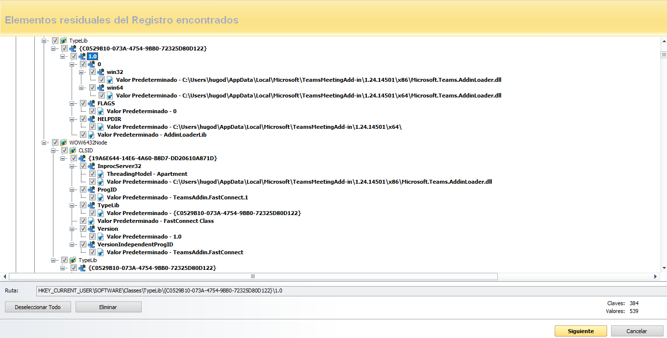Collapse the InprocServer32 branch
This screenshot has width=667, height=338.
(x=72, y=166)
